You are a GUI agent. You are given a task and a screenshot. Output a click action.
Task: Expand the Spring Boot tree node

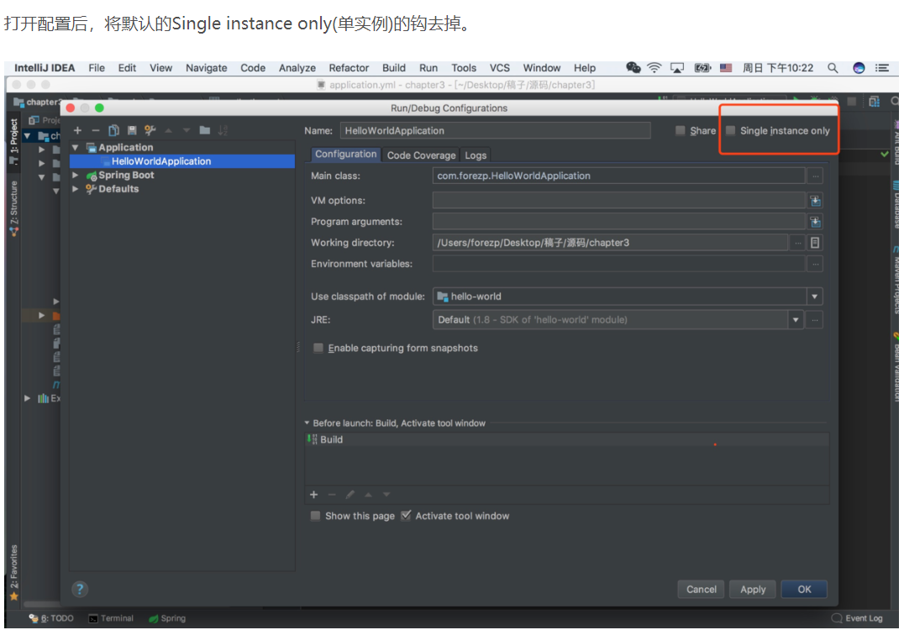pos(75,175)
